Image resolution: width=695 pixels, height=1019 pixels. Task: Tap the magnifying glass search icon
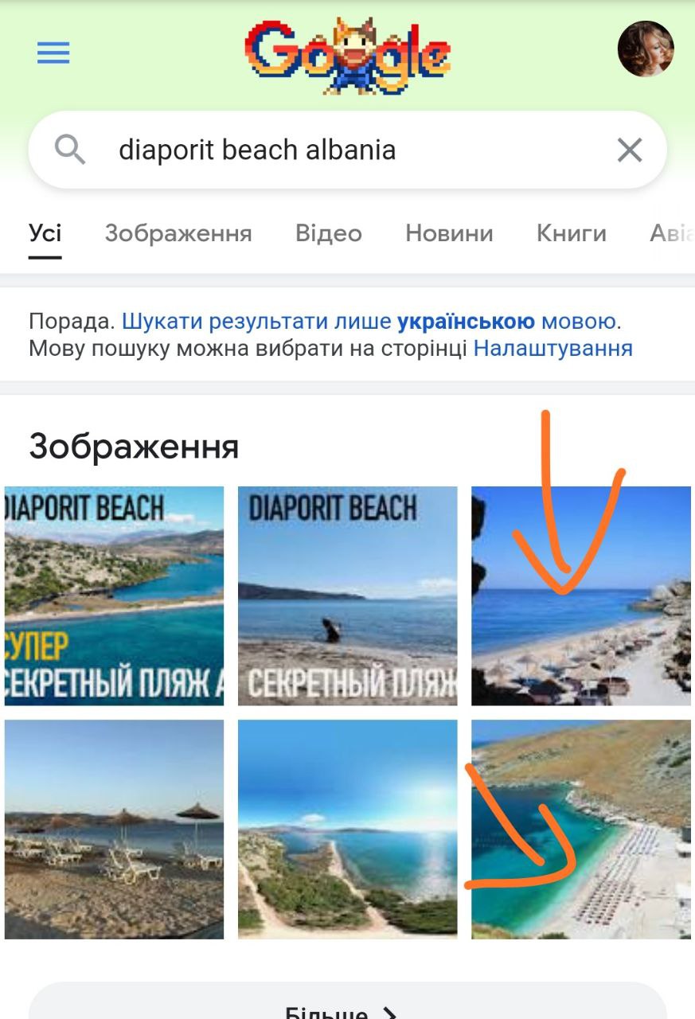[x=70, y=150]
